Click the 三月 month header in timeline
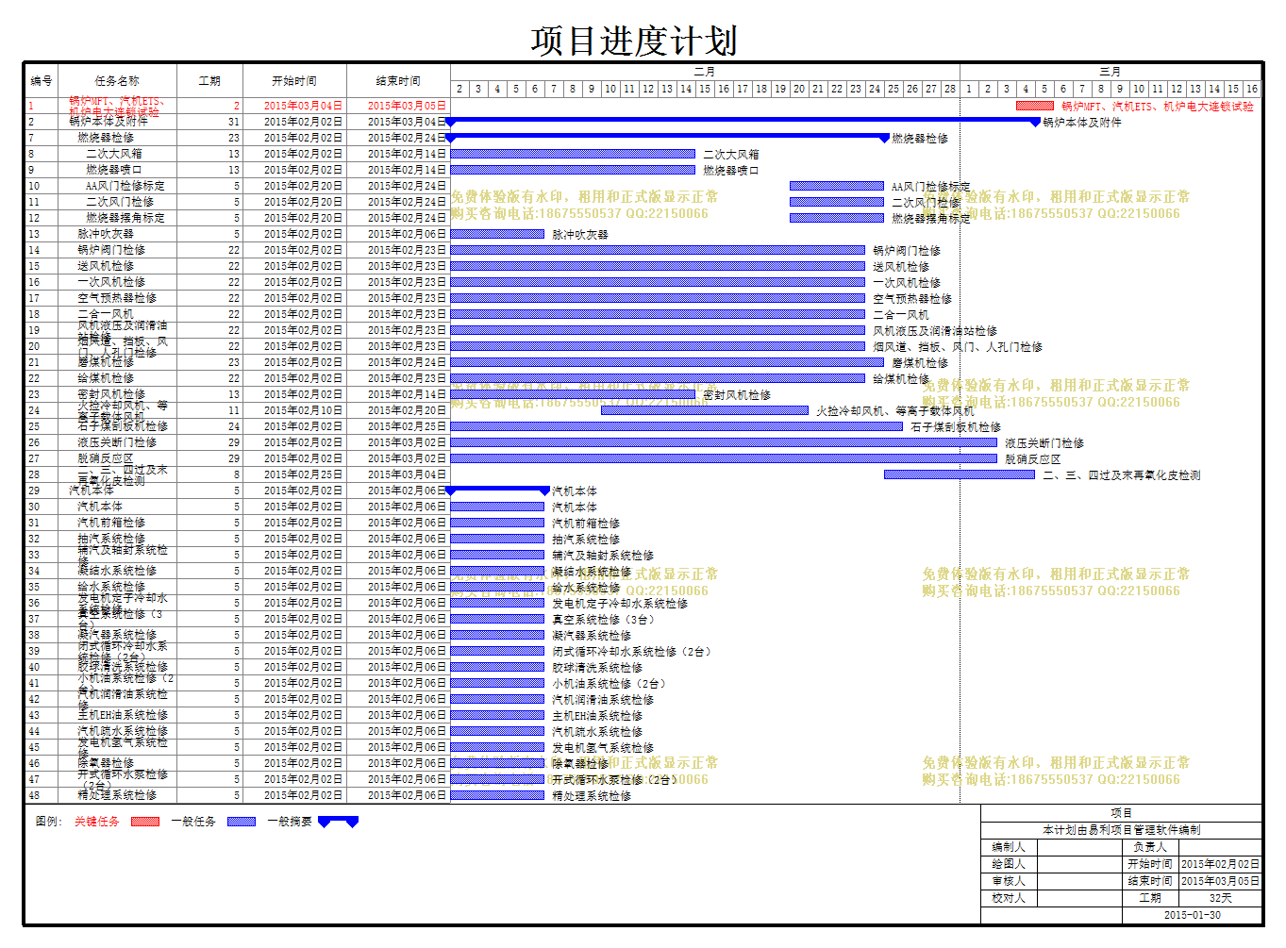The image size is (1286, 948). point(1111,72)
